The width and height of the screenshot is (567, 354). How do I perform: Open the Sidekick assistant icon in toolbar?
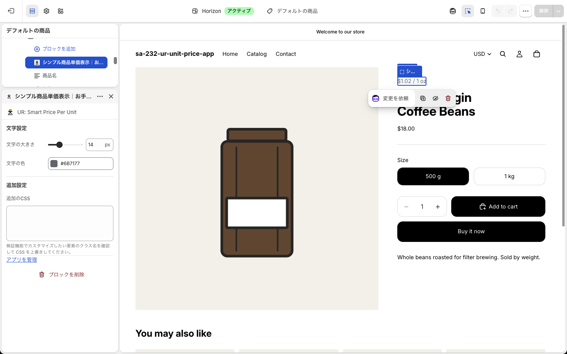click(453, 11)
